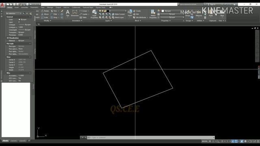
Task: Open the Home ribbon tab
Action: (10, 7)
